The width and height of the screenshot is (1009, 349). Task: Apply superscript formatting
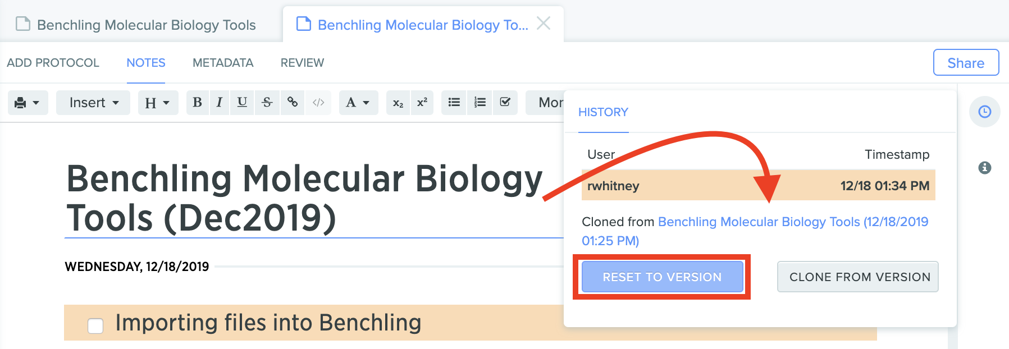422,103
